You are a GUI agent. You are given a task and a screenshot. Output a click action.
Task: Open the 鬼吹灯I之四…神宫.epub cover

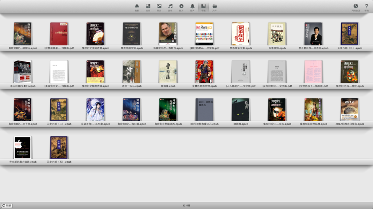[x=350, y=72]
